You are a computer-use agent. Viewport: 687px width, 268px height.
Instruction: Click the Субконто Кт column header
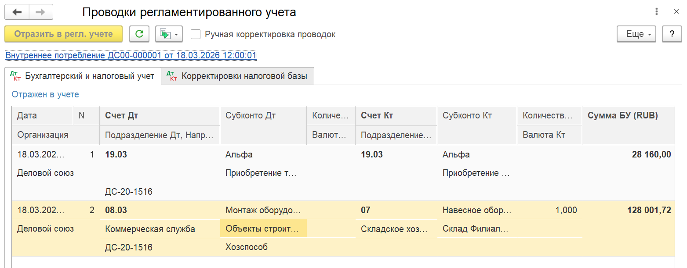(477, 125)
